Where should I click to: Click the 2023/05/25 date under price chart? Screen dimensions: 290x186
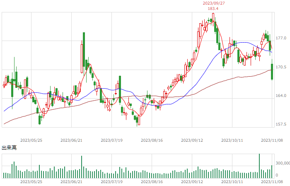[x=31, y=140]
